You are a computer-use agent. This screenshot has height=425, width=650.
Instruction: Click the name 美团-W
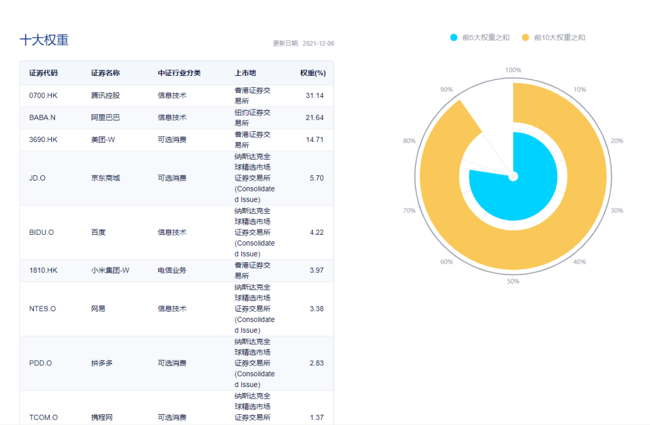point(103,140)
